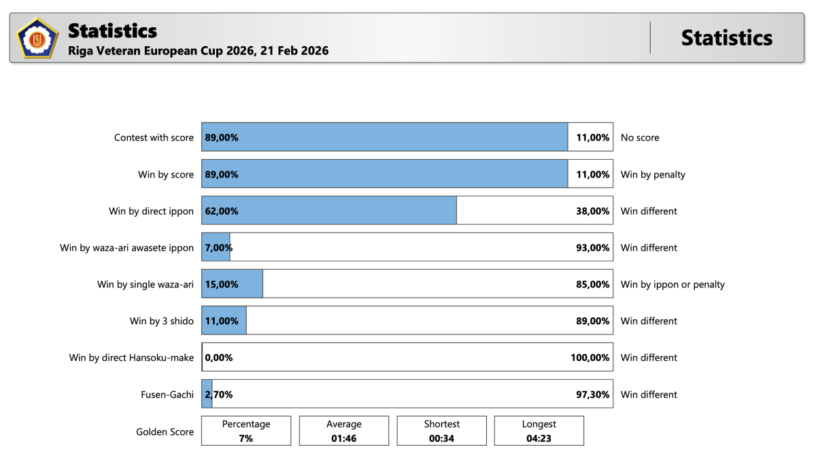816x456 pixels.
Task: Click the Statistics heading on the left
Action: point(112,31)
